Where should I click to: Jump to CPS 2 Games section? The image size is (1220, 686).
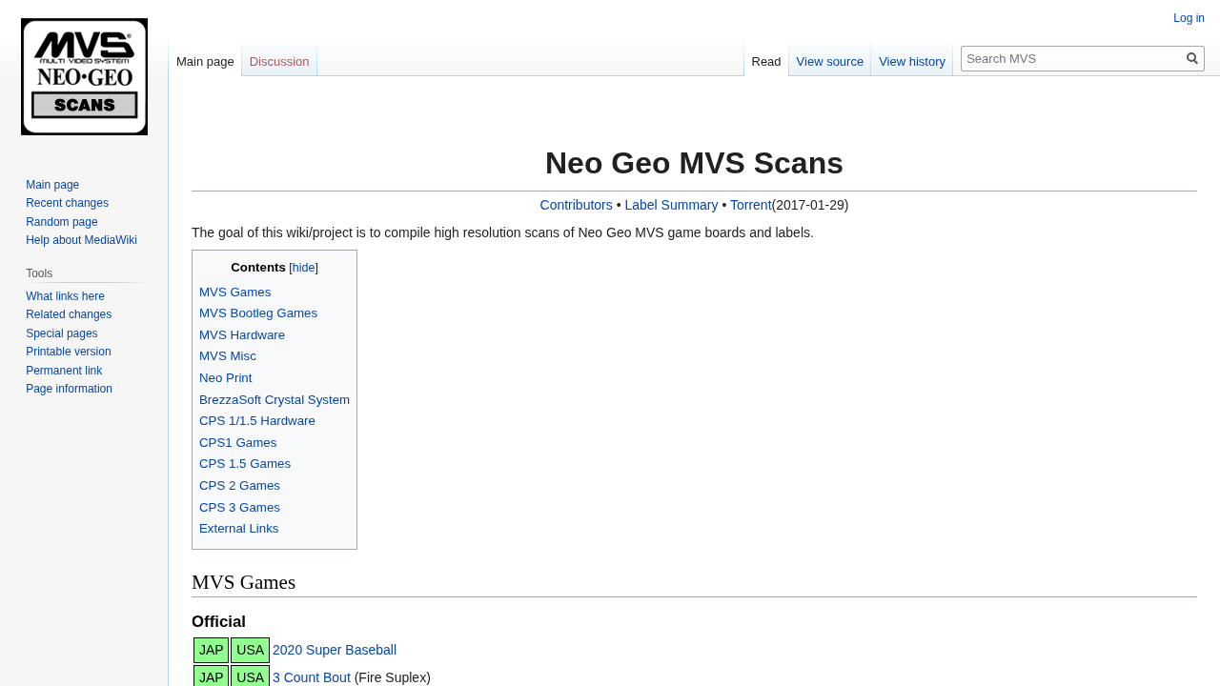(x=239, y=485)
